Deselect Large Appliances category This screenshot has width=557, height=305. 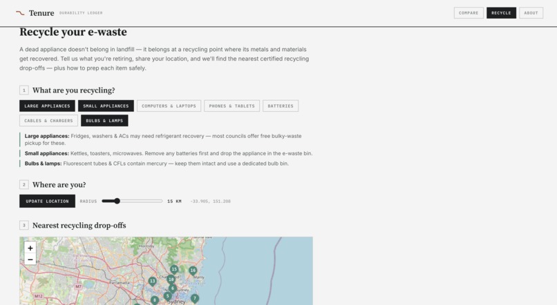(47, 106)
